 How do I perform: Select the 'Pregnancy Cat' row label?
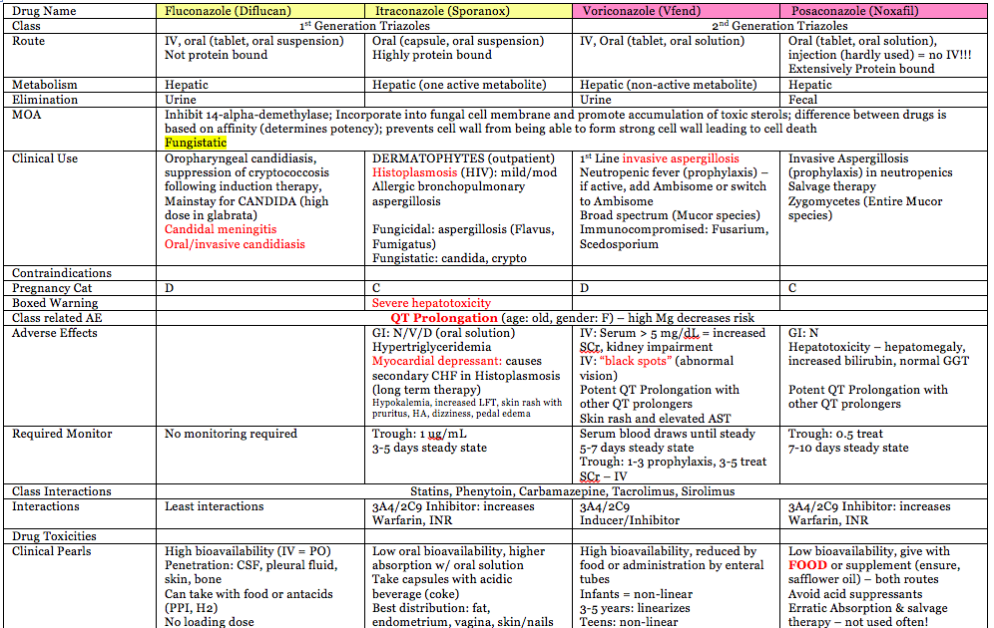(x=52, y=288)
